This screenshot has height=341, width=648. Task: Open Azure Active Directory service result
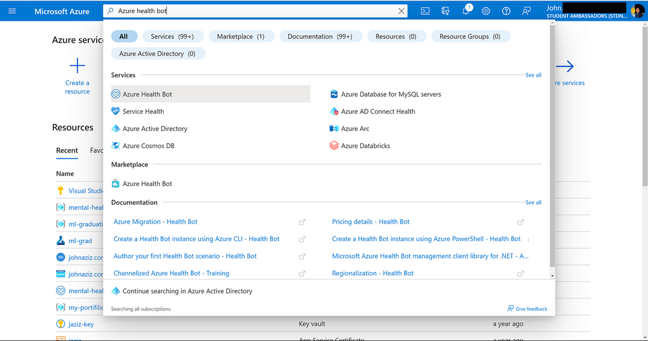point(155,129)
